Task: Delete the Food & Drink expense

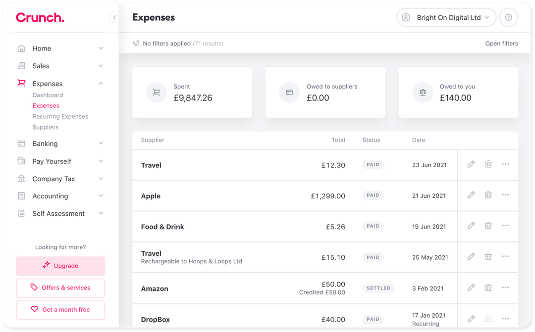Action: tap(488, 226)
